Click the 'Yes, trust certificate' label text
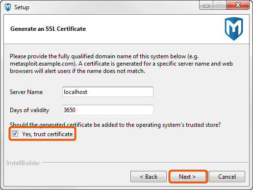Viewport: 253px width, 190px height. [48, 134]
